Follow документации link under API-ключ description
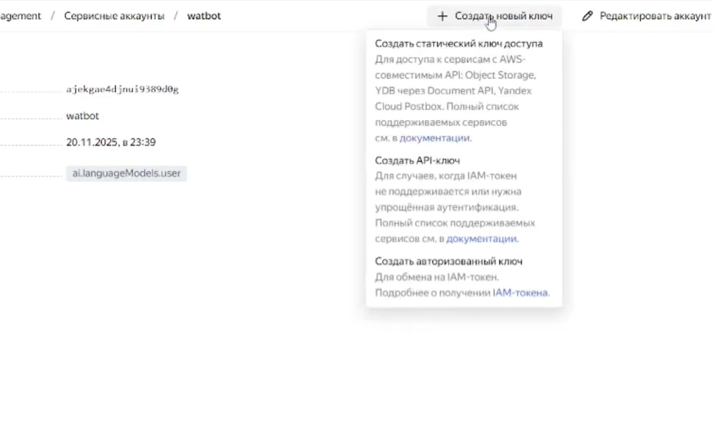713x440 pixels. pos(481,238)
